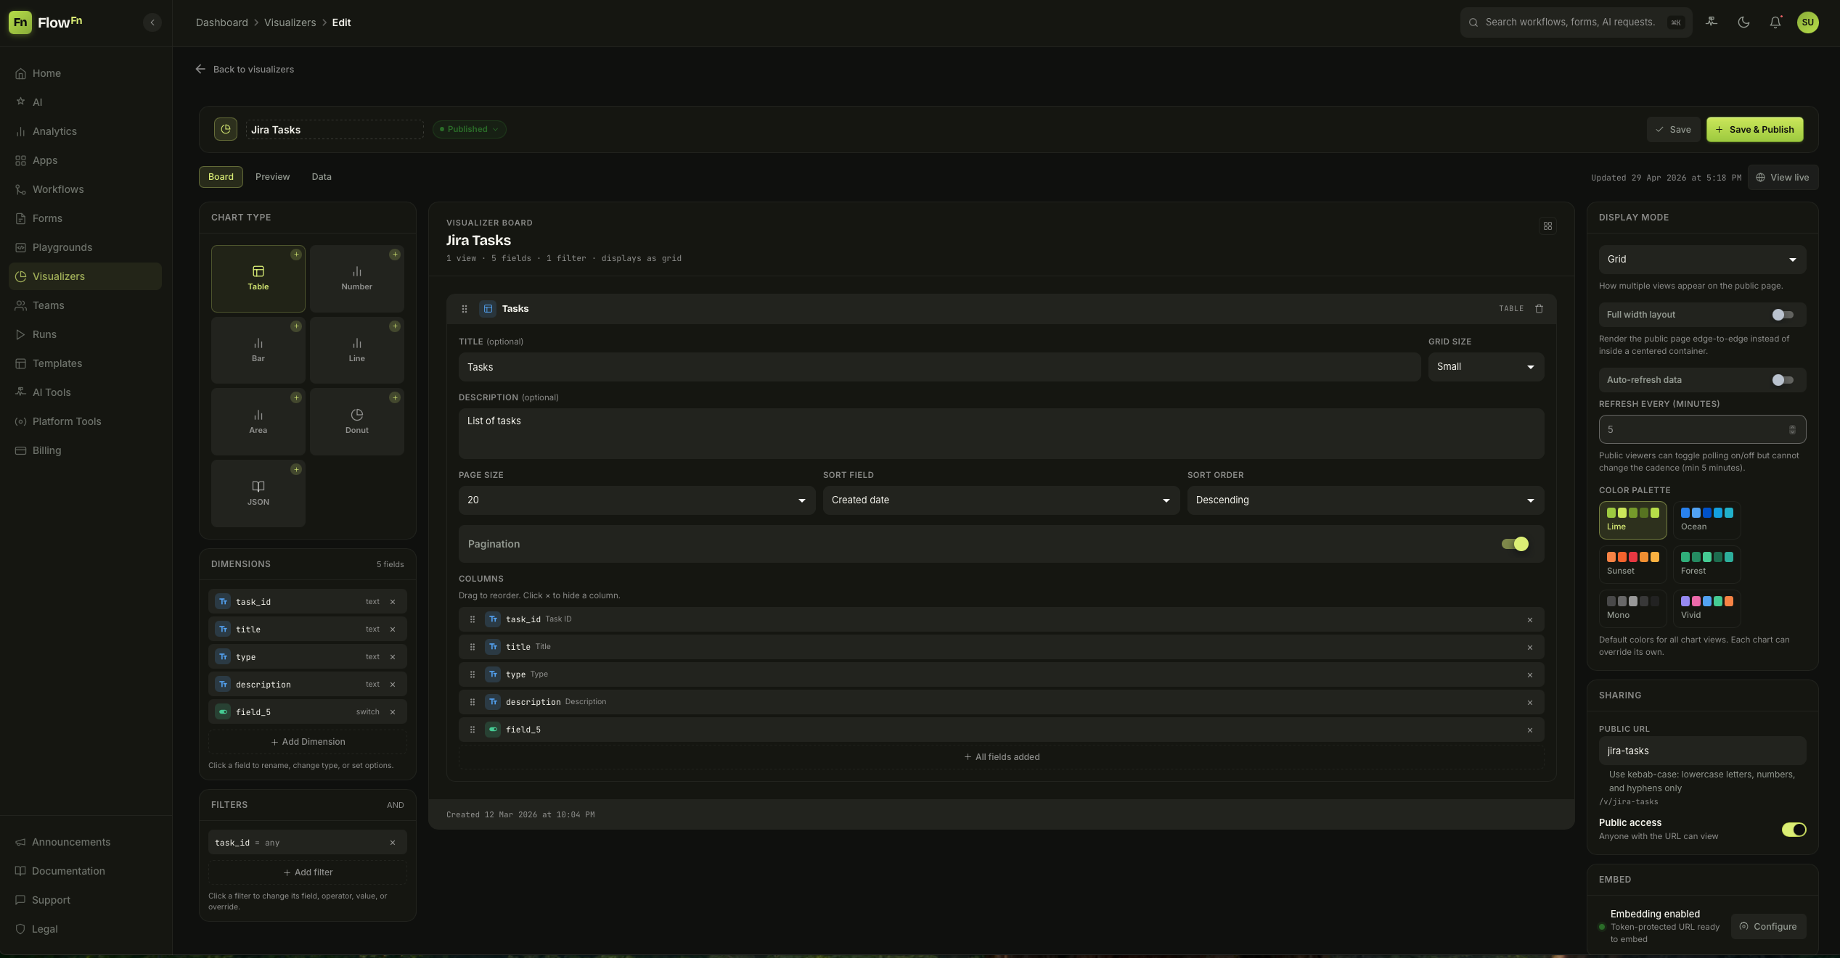The height and width of the screenshot is (958, 1840).
Task: Open notifications via the bell icon
Action: point(1775,22)
